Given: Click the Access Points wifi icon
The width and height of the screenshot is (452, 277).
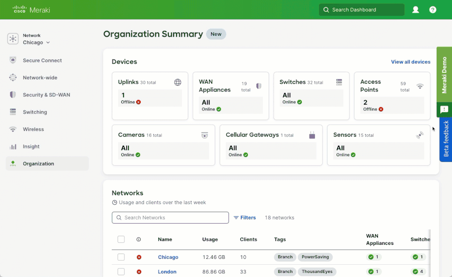Looking at the screenshot, I should coord(420,86).
